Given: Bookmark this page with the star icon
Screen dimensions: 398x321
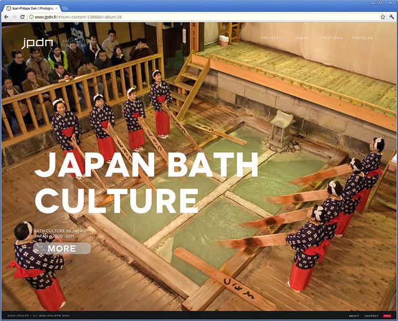Looking at the screenshot, I should (383, 17).
